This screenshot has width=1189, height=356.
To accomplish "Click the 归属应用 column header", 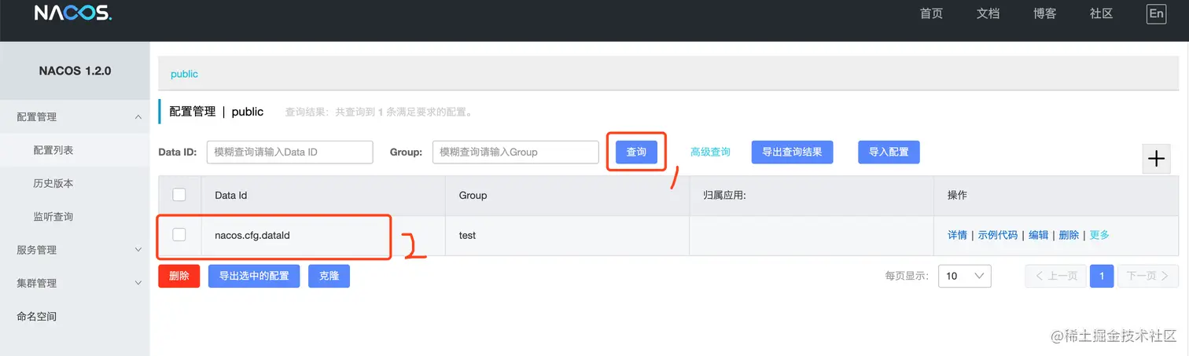I will coord(812,195).
